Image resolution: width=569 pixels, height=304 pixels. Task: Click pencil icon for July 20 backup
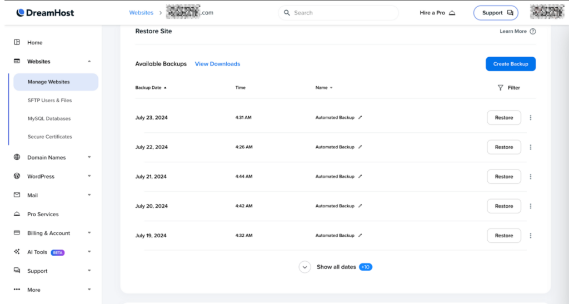[360, 206]
